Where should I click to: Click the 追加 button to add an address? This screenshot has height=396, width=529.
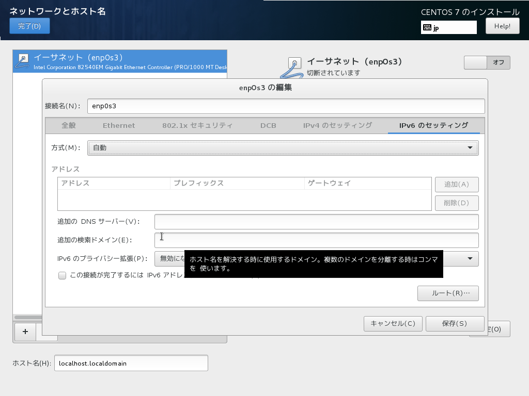pyautogui.click(x=457, y=184)
